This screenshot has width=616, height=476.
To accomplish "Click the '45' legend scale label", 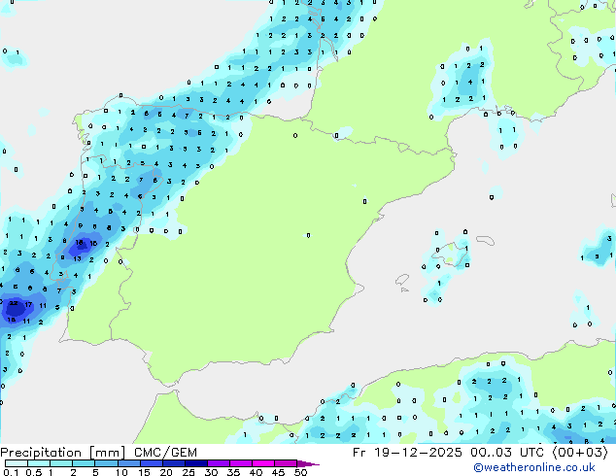I will coord(278,472).
